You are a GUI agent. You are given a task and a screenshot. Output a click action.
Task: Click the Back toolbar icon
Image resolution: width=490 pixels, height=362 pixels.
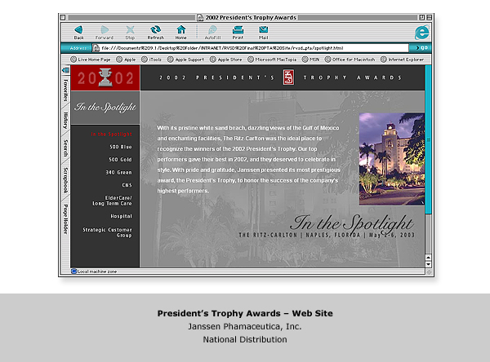78,32
